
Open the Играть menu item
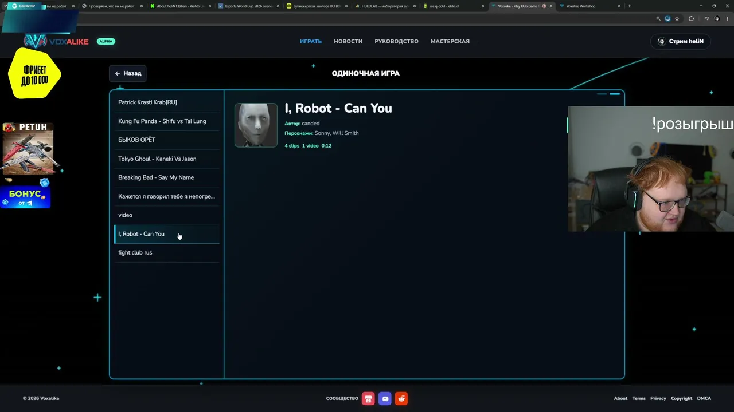click(311, 41)
